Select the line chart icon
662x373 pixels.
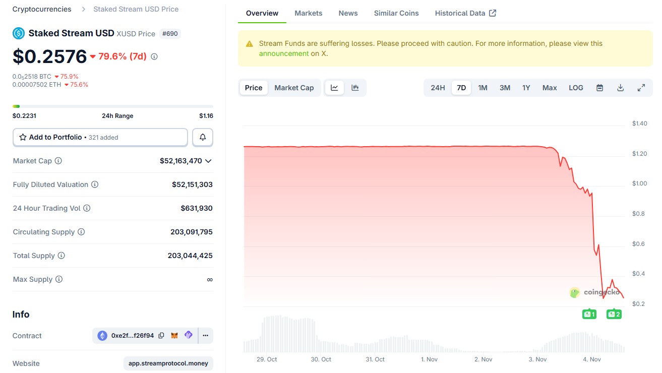[x=334, y=88]
